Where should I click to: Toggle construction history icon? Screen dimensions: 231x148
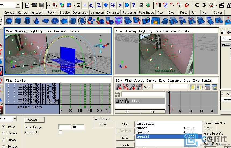click(211, 5)
